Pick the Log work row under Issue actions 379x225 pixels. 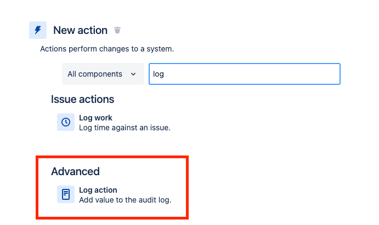114,122
